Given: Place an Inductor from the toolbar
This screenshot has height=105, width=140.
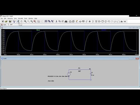Looking at the screenshot, I should pyautogui.click(x=93, y=21).
